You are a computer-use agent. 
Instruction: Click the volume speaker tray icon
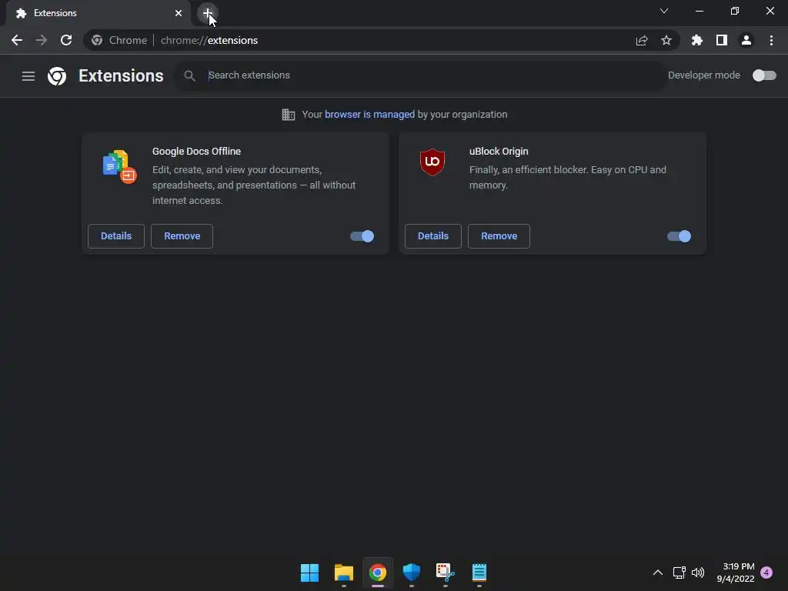click(697, 573)
